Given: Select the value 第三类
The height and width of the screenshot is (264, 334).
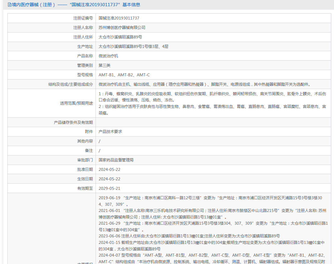Looking at the screenshot, I should click(105, 65).
